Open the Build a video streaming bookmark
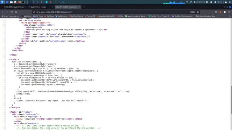The height and width of the screenshot is (130, 232). click(x=183, y=16)
